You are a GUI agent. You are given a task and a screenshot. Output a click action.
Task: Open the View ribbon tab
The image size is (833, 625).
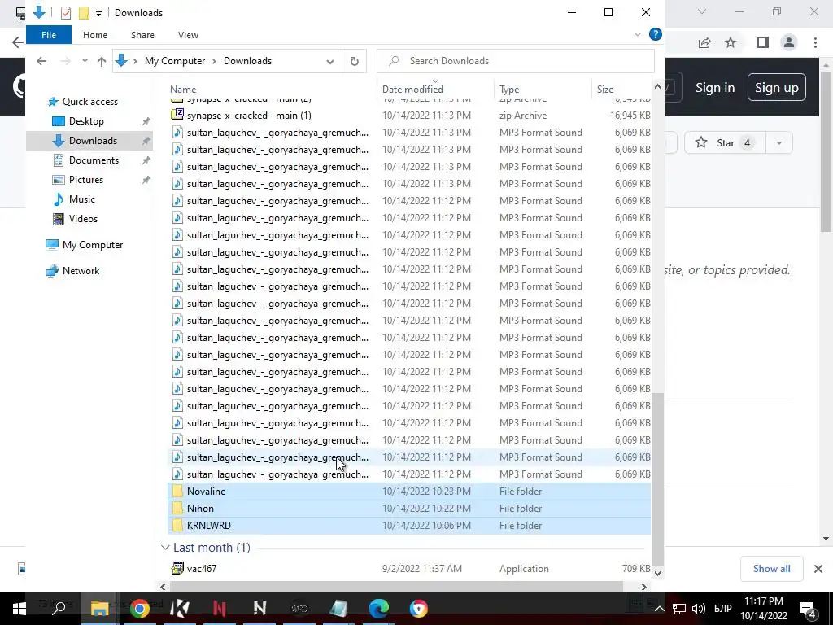pos(188,35)
